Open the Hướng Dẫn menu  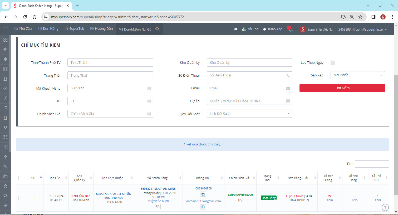pos(101,29)
